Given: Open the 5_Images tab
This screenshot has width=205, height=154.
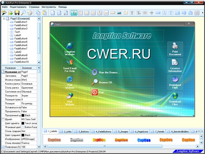Looking at the screenshot, I should tap(121, 132).
